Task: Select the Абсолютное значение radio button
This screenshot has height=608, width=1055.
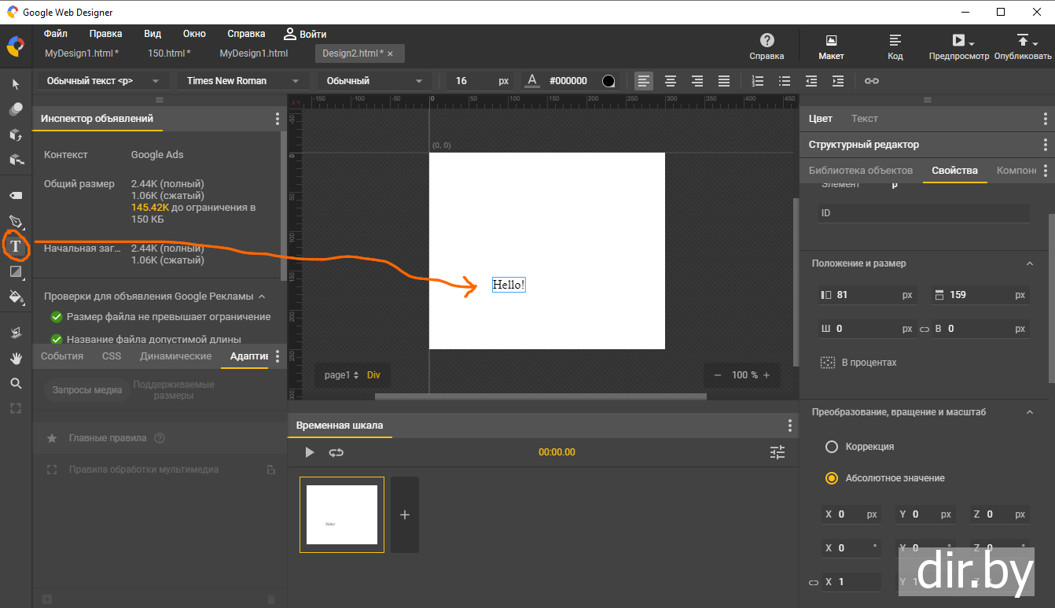Action: click(831, 478)
